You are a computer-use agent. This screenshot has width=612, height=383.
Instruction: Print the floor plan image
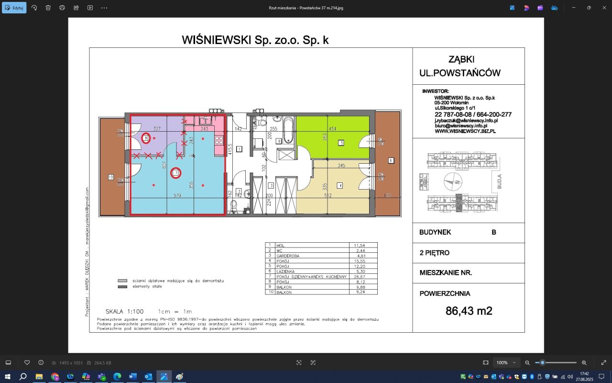(x=62, y=8)
